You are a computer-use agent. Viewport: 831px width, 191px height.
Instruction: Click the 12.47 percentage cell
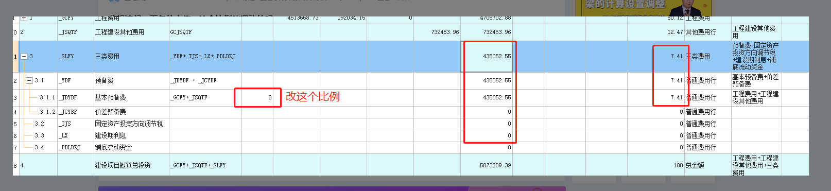[656, 32]
